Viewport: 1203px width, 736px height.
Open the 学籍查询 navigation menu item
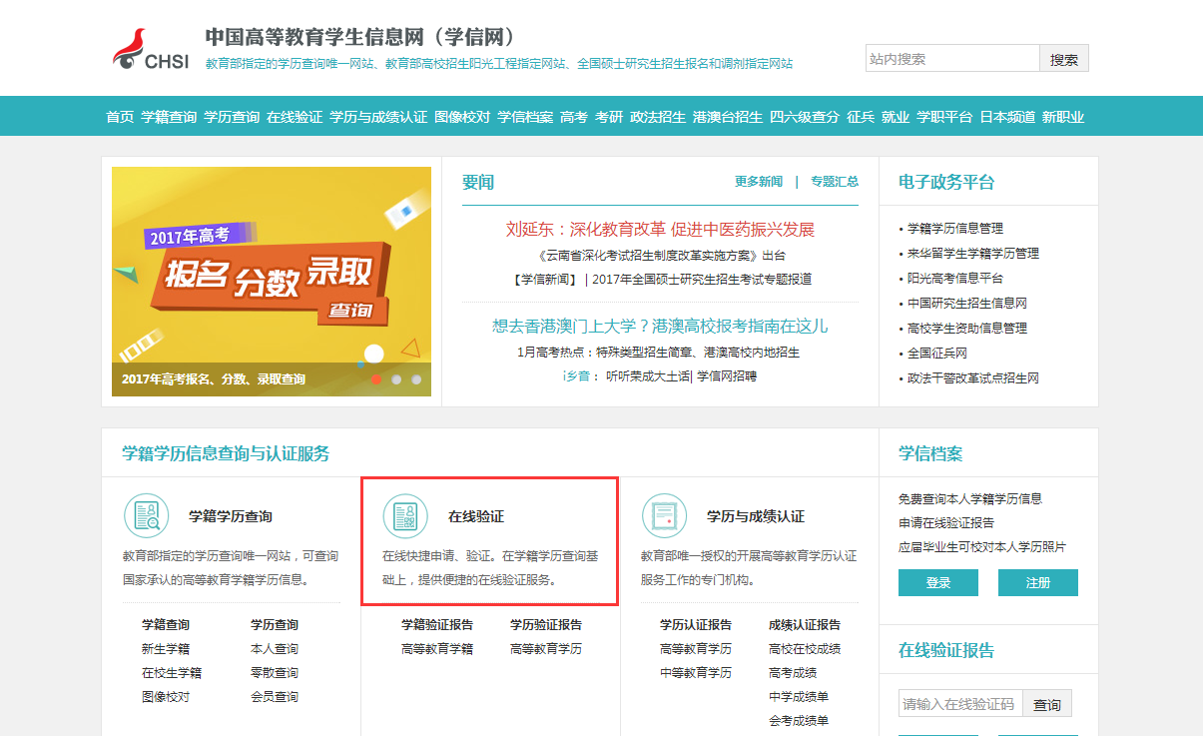[x=169, y=117]
